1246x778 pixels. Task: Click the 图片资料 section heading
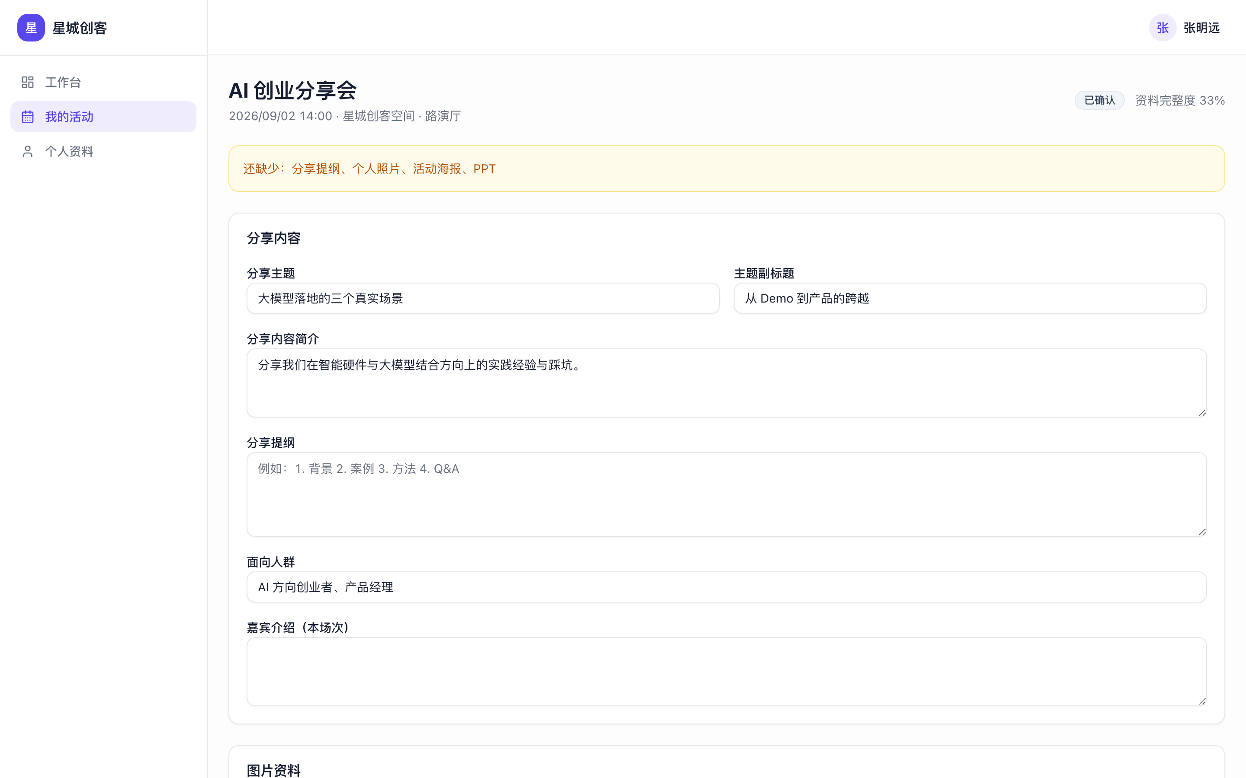273,770
